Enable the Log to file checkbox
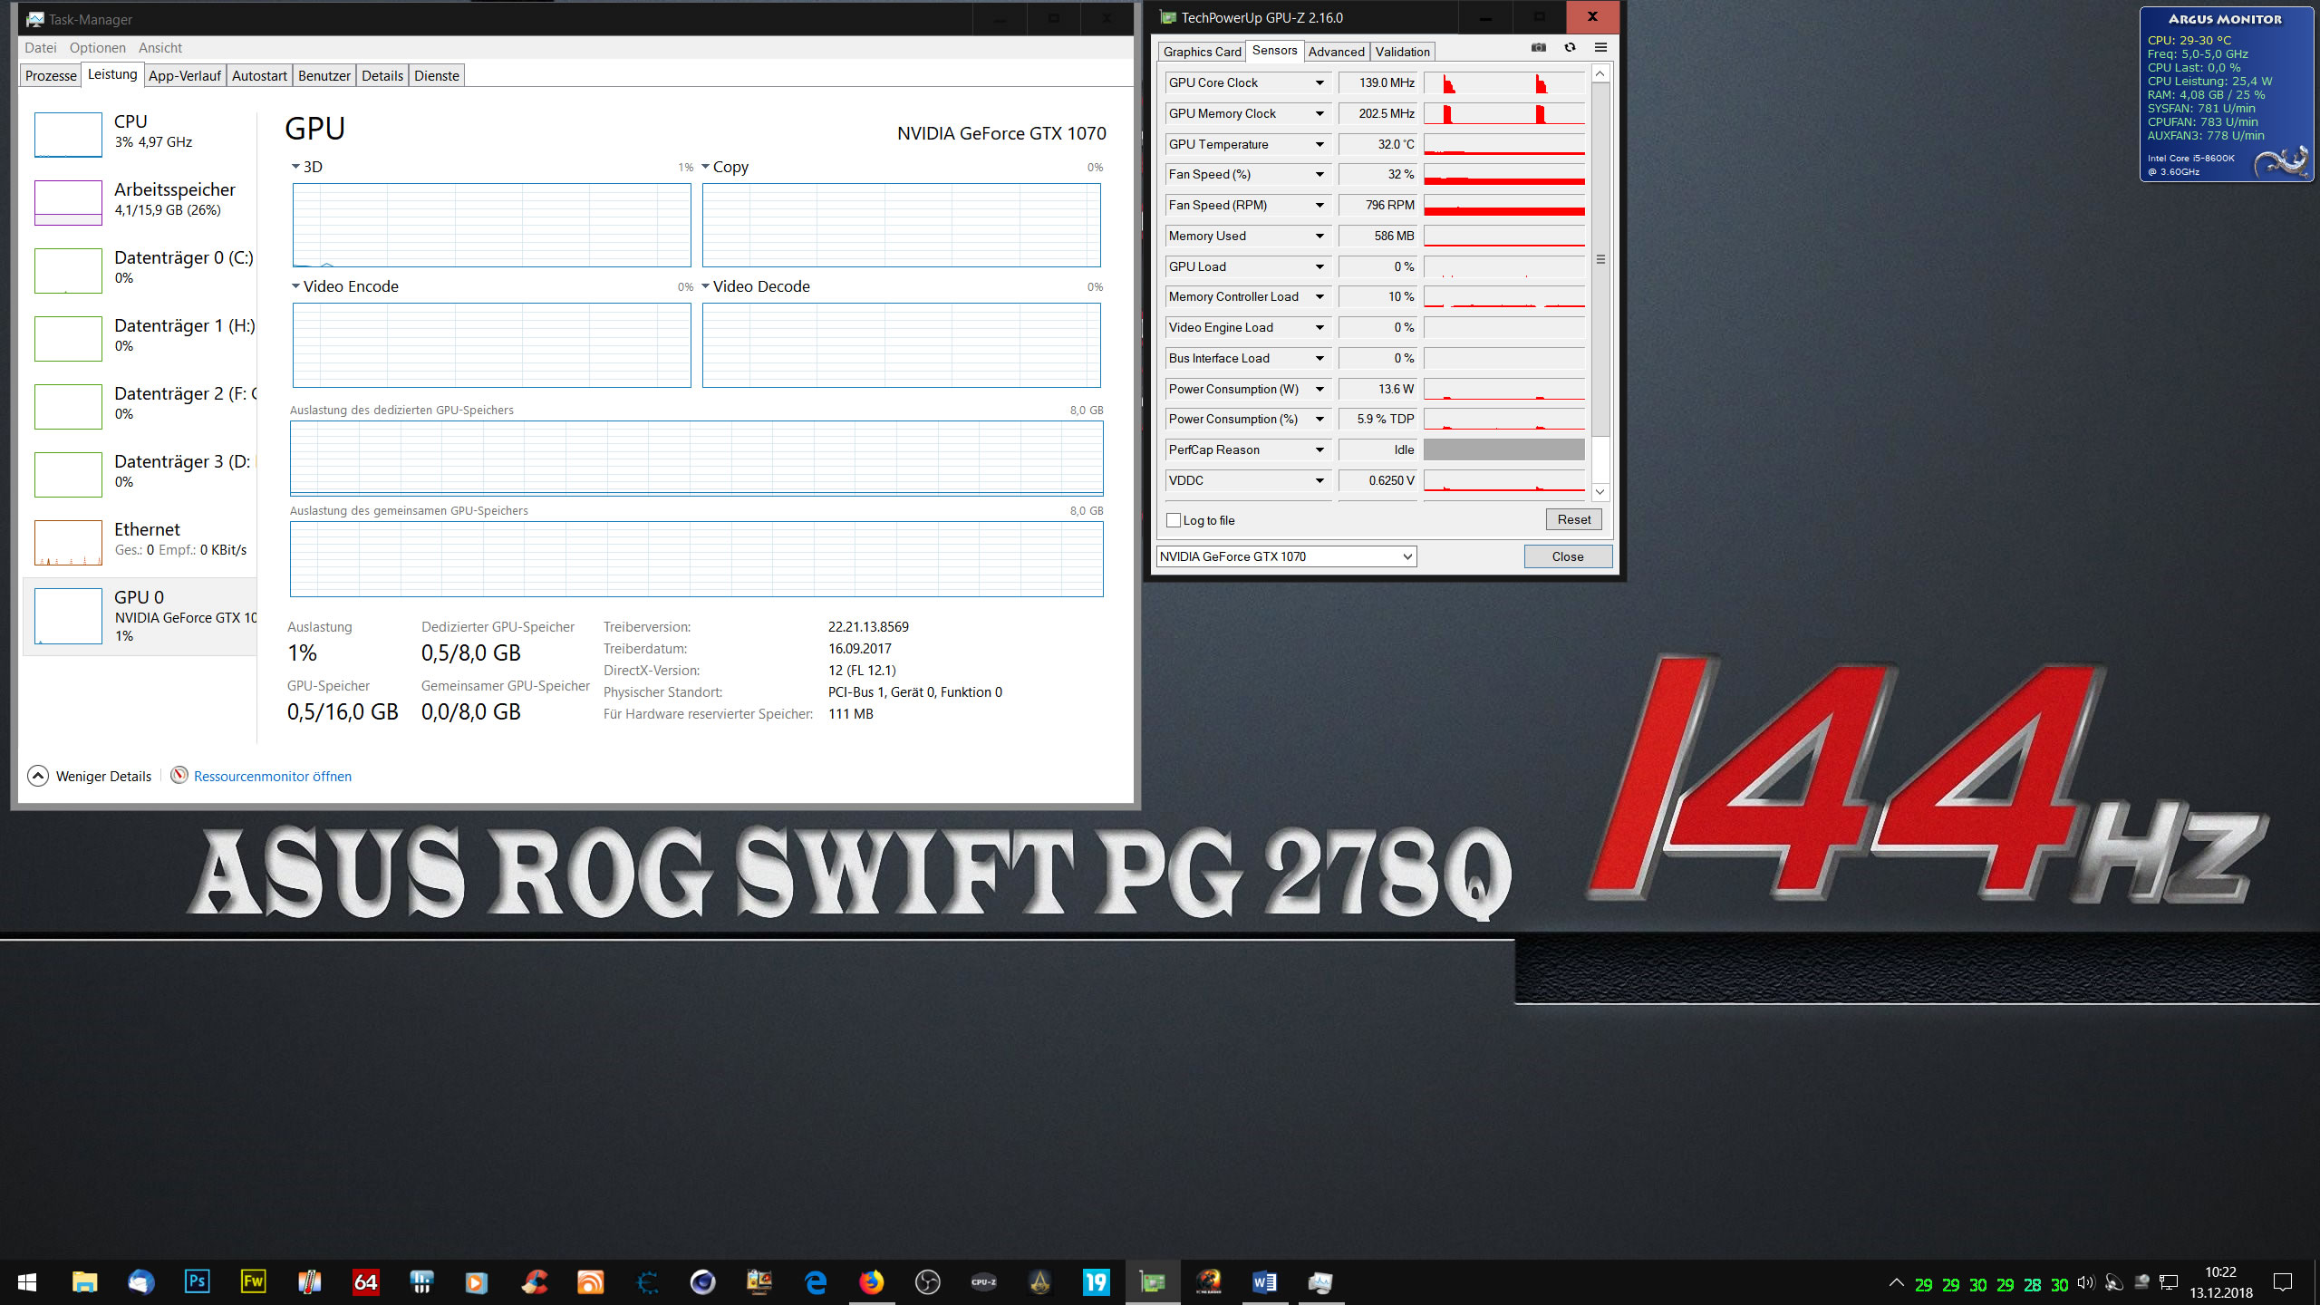The image size is (2320, 1305). click(1174, 520)
